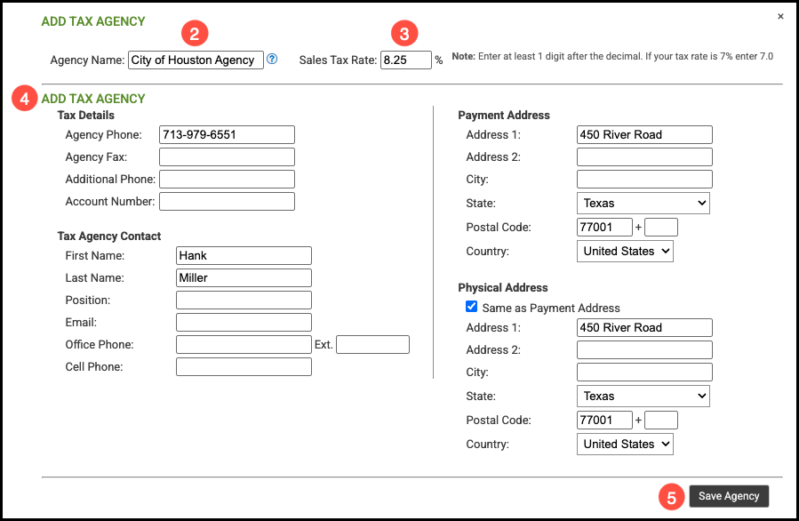Viewport: 799px width, 521px height.
Task: Click the Payment Address heading
Action: tap(503, 116)
